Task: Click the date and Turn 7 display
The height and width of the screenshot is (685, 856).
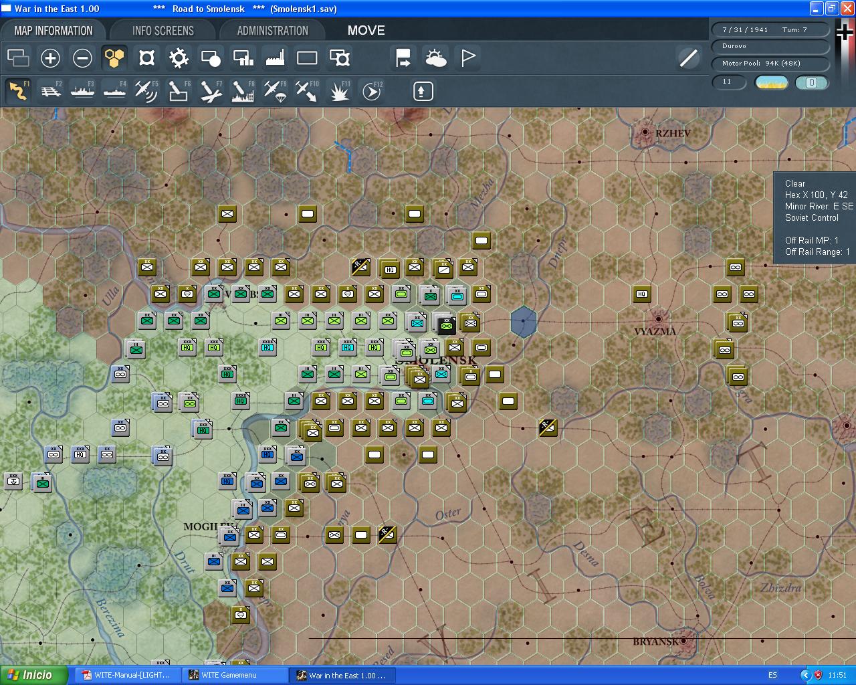Action: (770, 29)
